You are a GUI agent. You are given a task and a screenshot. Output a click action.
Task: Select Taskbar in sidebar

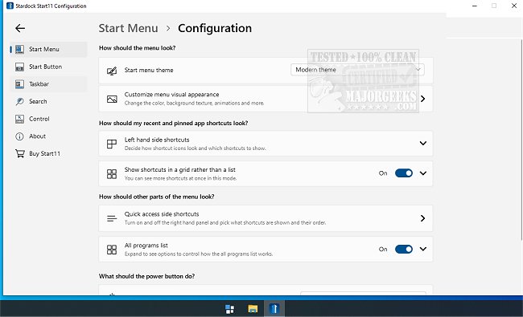click(49, 84)
